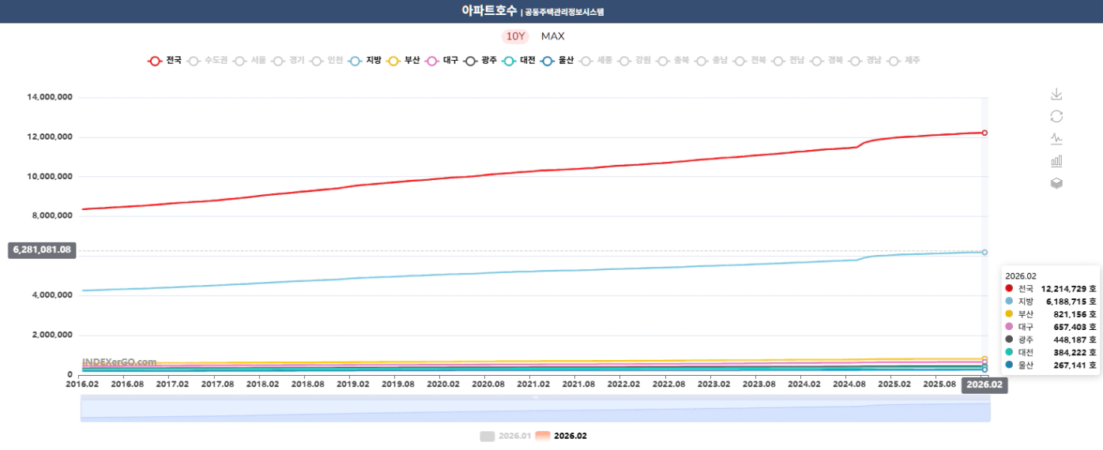Viewport: 1103px width, 450px height.
Task: Enable the 충남 series legend
Action: (711, 61)
